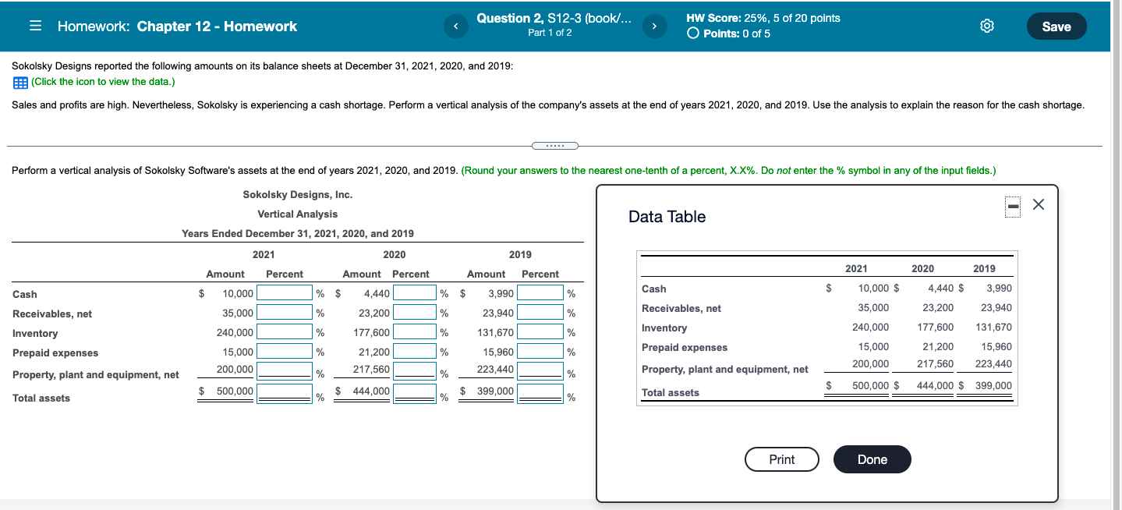Click the unfilled points bubble next to HW Score

692,35
